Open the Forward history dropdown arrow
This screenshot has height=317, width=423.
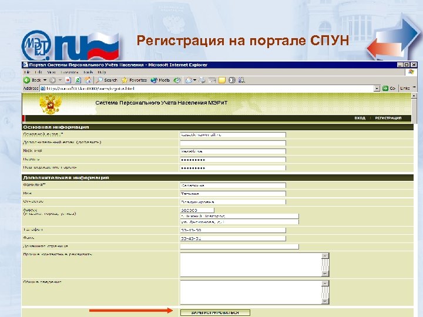pyautogui.click(x=60, y=80)
